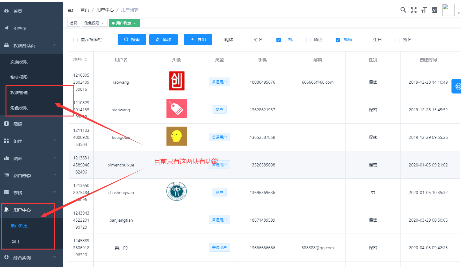Screen dimensions: 461x267
Task: Expand the 图表 menu chevron
Action: [55, 158]
